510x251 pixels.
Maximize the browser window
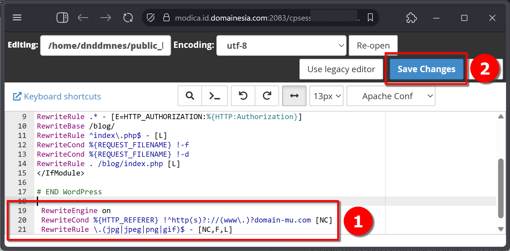click(464, 18)
